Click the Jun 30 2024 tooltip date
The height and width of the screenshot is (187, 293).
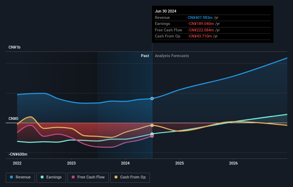pos(166,11)
